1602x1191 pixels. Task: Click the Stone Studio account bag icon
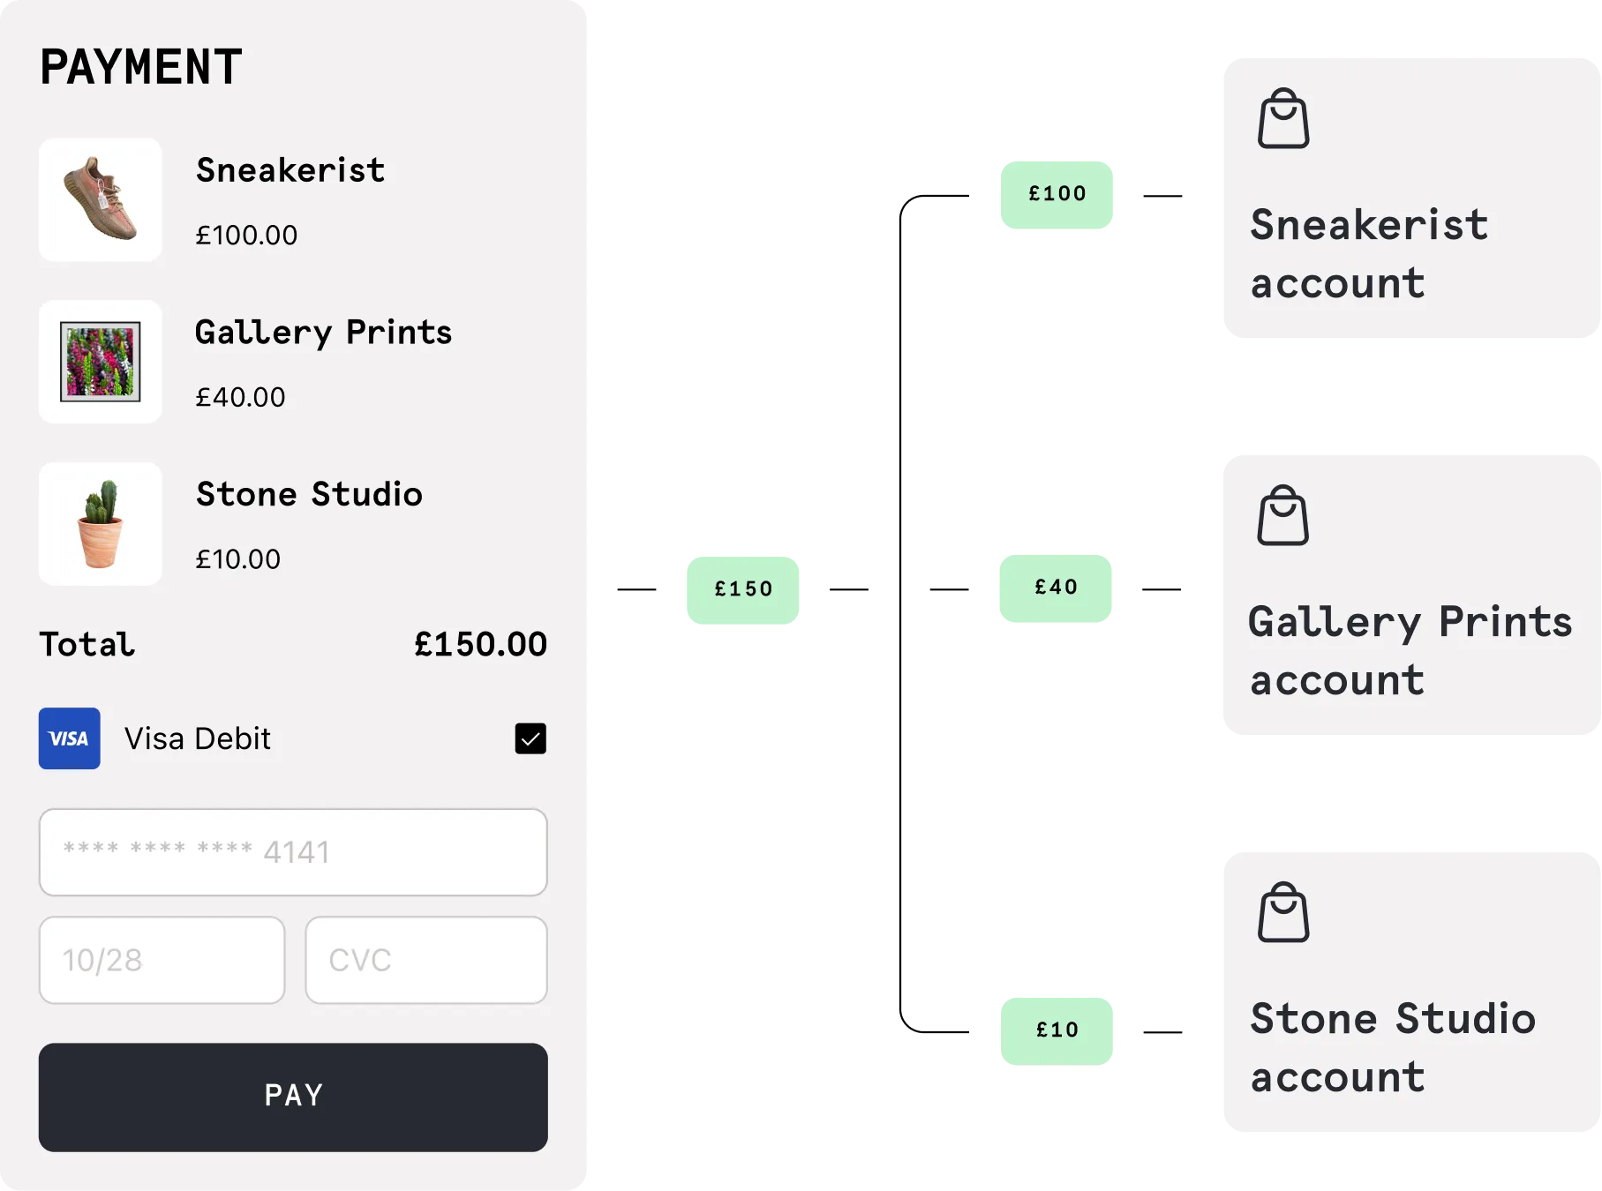1282,912
